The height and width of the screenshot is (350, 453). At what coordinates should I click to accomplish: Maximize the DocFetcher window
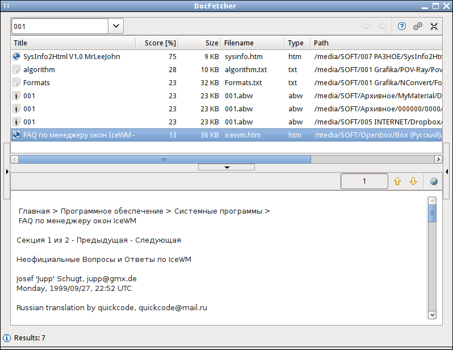tap(435, 6)
